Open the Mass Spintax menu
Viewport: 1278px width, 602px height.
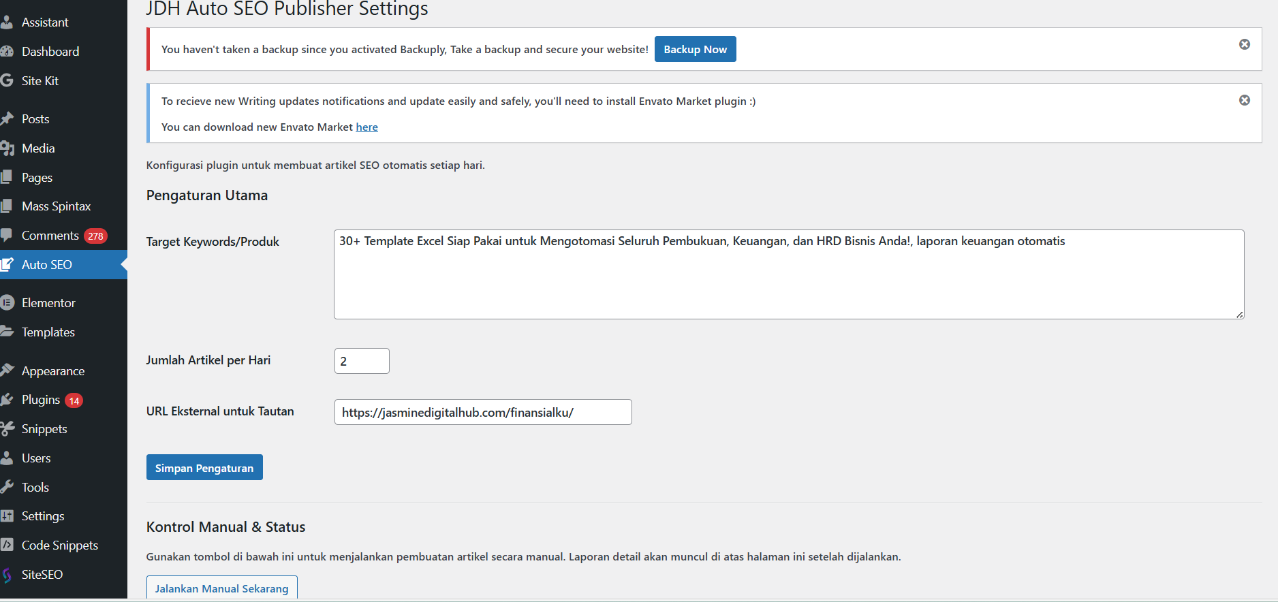[x=63, y=206]
